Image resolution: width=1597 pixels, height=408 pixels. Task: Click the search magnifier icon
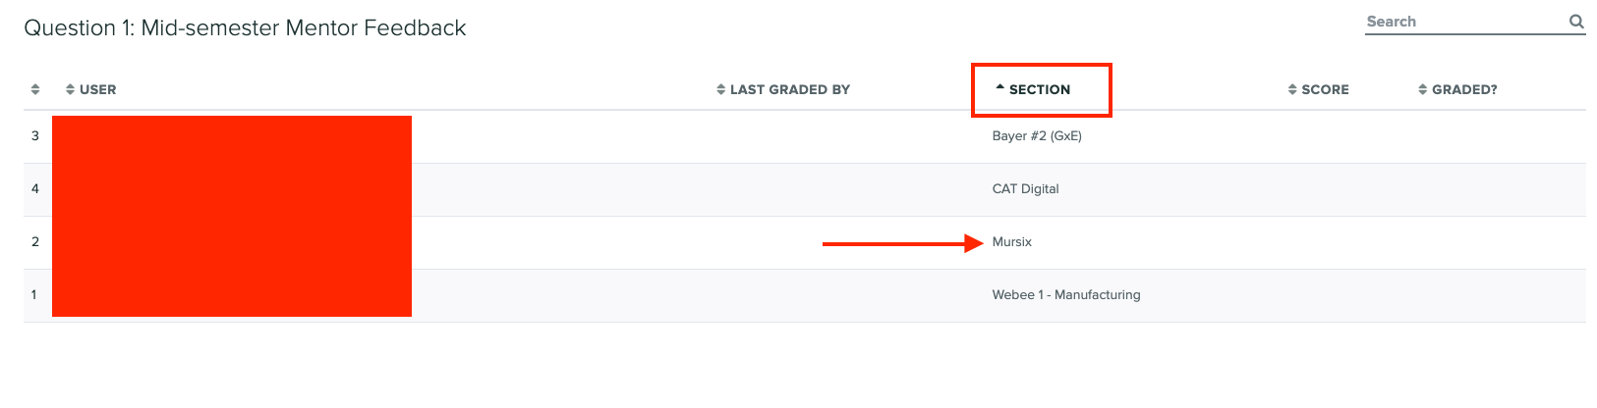1576,22
